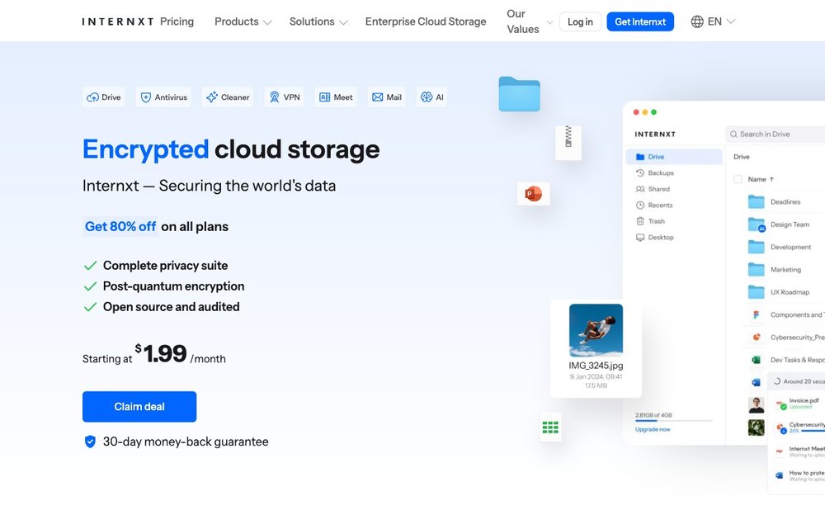The image size is (825, 529).
Task: Click the Invoice.pdf upload item
Action: 799,404
